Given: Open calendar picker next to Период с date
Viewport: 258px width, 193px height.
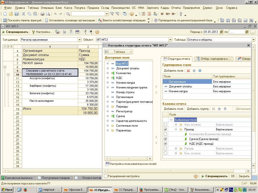Looking at the screenshot, I should [221, 32].
